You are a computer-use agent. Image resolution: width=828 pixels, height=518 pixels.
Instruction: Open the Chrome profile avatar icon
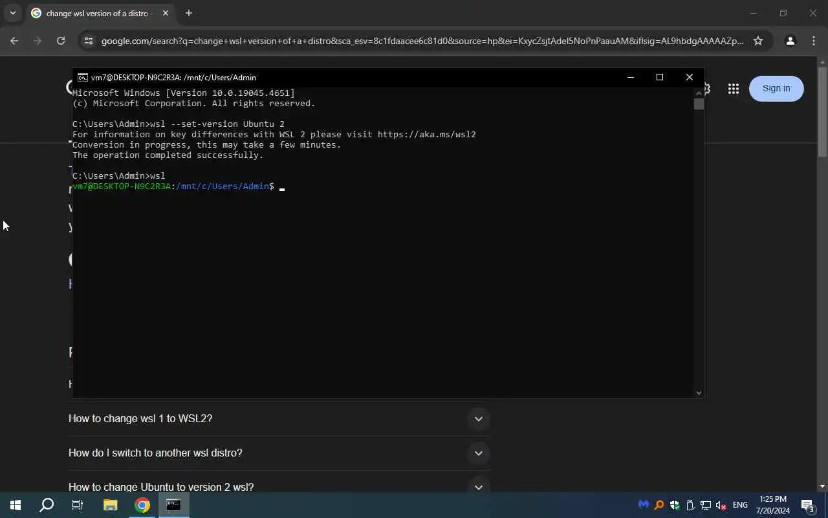point(790,41)
